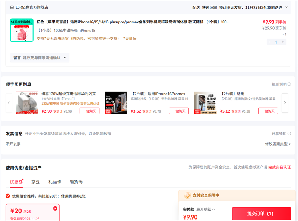
Task: Select the 领货码 tab
Action: [76, 182]
